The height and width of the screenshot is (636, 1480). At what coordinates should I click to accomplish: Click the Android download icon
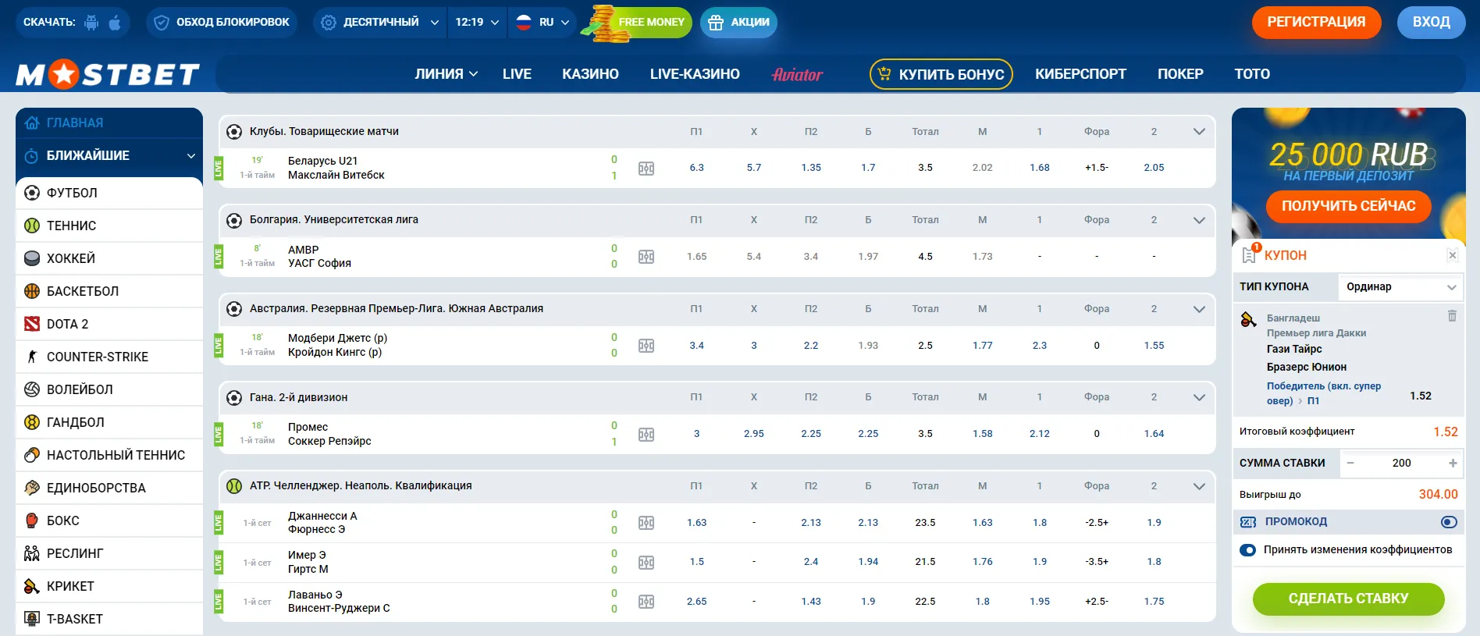point(91,23)
